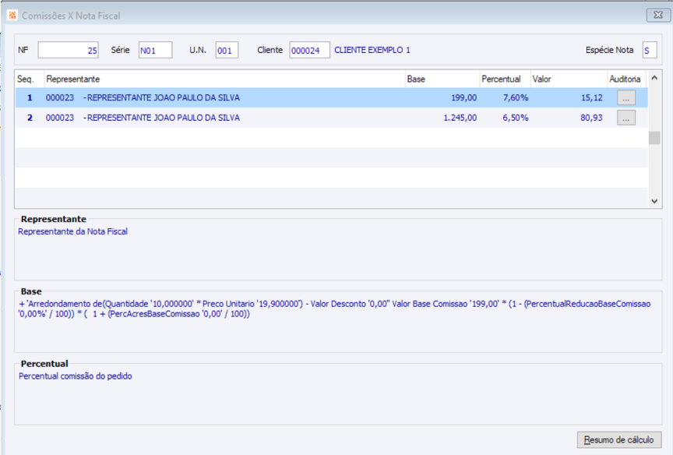Screen dimensions: 673x455
Task: Click the Base calculation formula text
Action: tap(334, 309)
